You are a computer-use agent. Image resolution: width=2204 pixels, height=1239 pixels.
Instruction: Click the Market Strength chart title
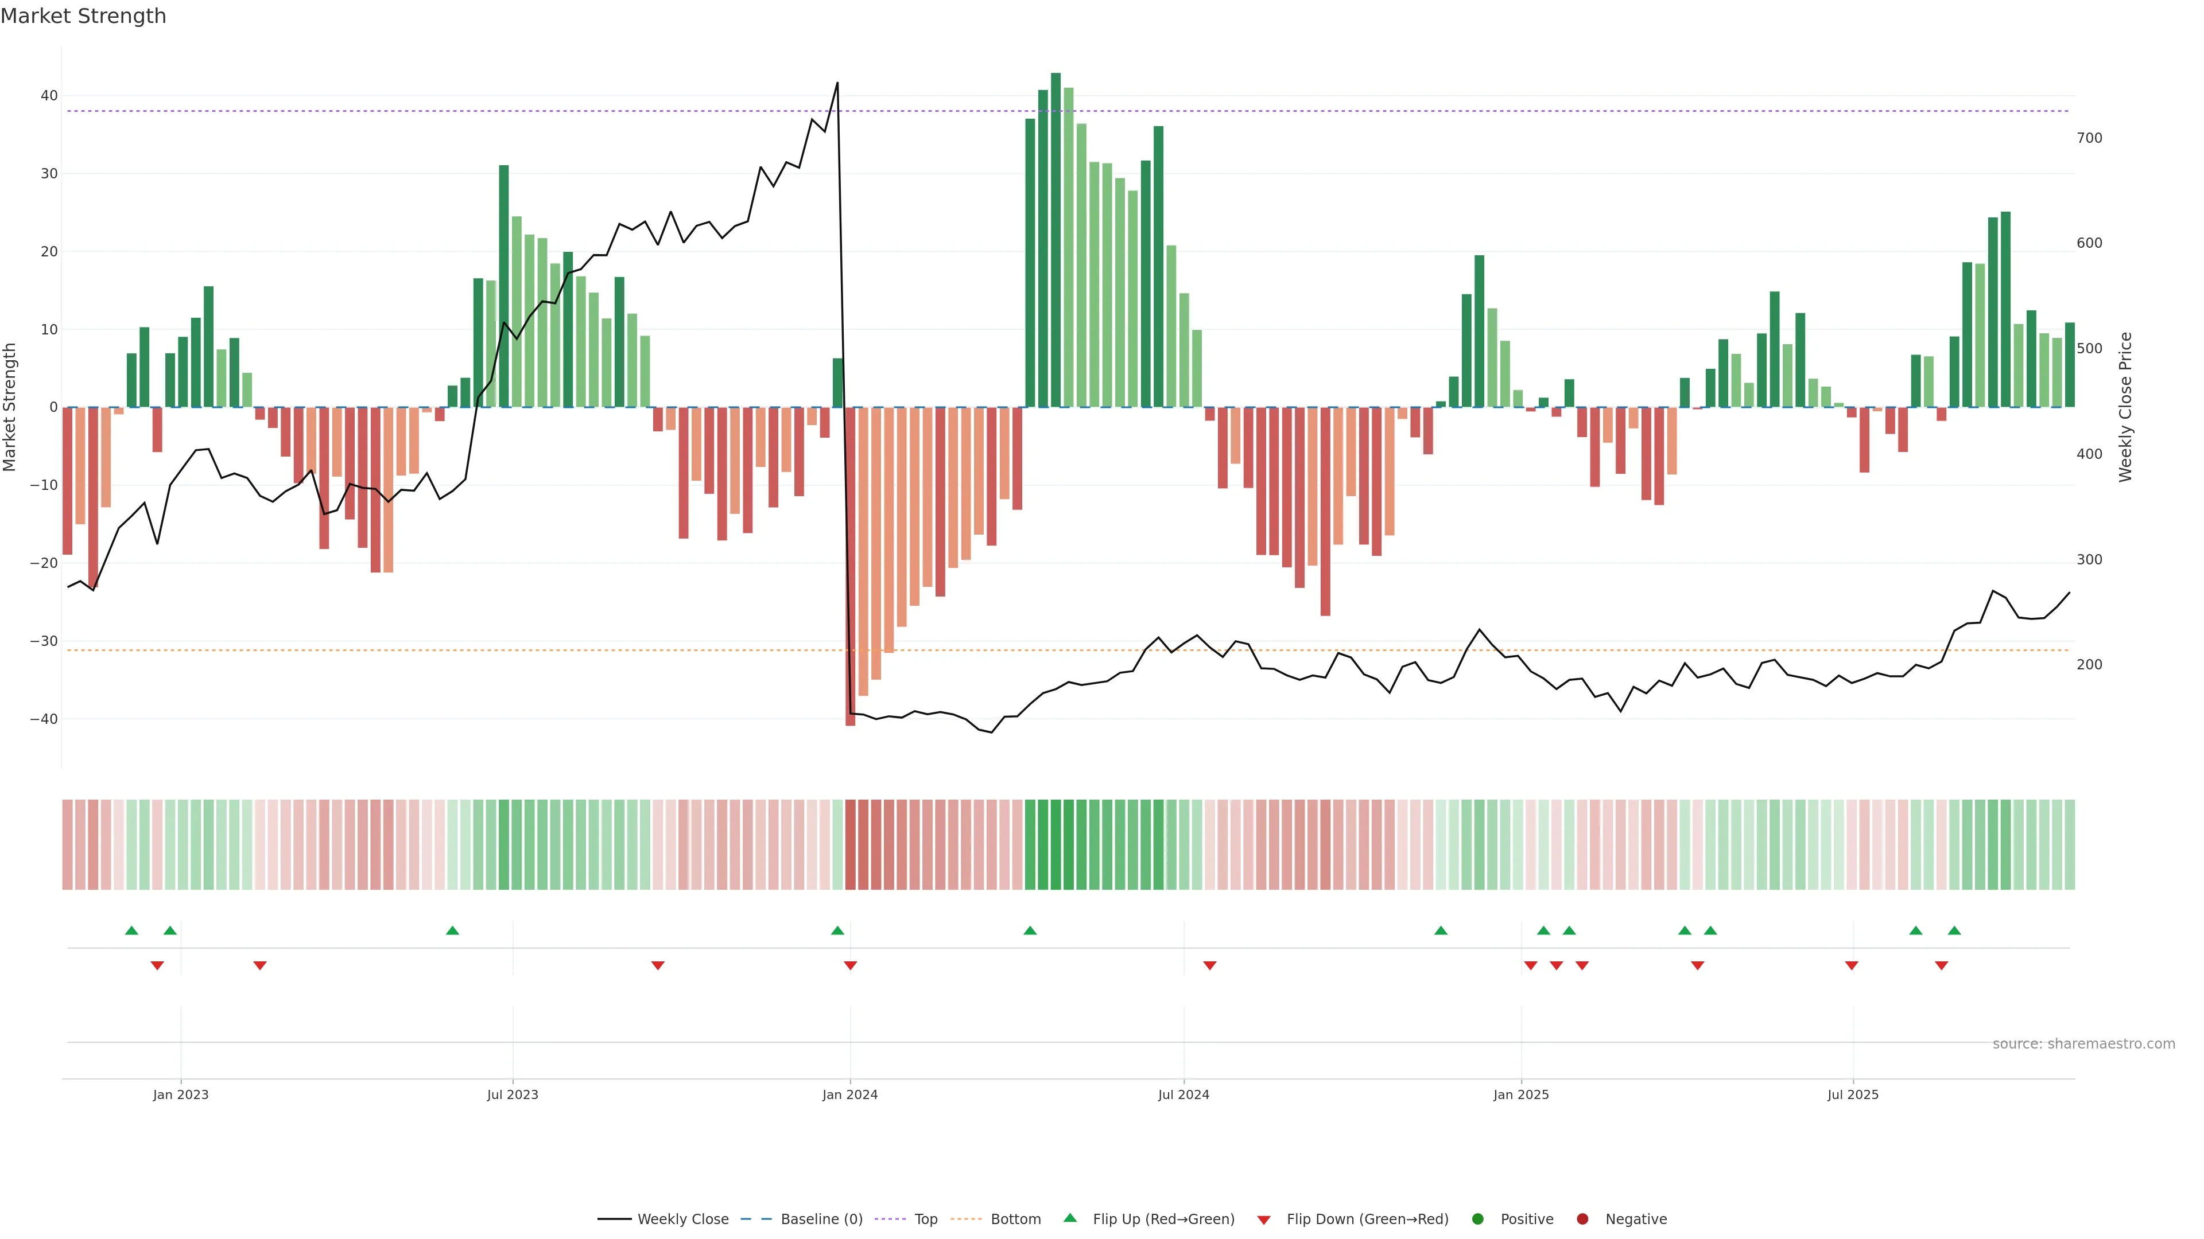tap(83, 16)
